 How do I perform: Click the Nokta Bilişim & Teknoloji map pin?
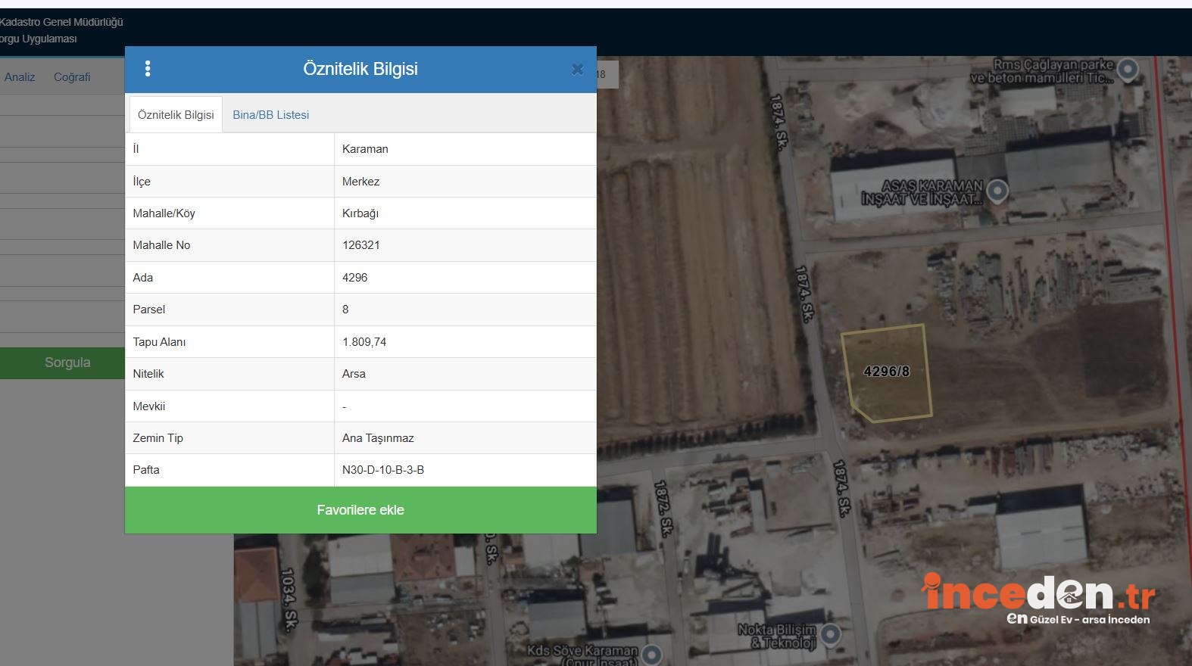[x=831, y=633]
